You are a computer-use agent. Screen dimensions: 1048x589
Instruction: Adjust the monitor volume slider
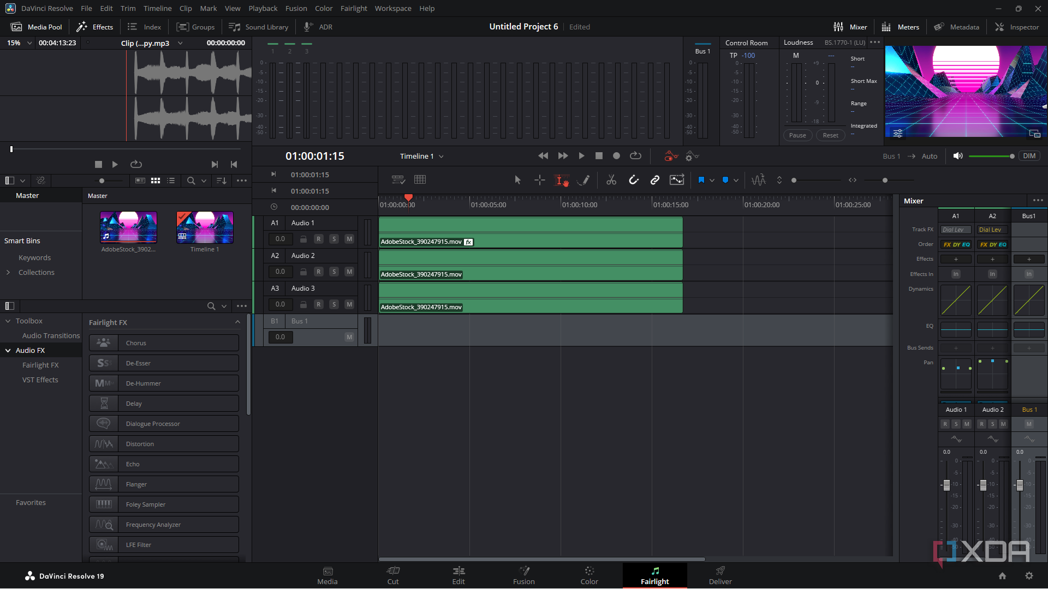[x=991, y=157]
